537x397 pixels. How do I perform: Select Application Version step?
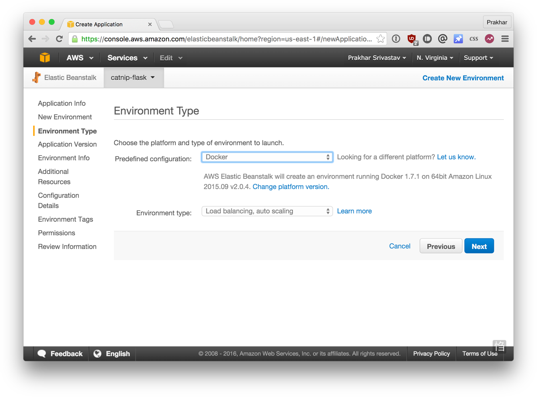click(x=67, y=144)
